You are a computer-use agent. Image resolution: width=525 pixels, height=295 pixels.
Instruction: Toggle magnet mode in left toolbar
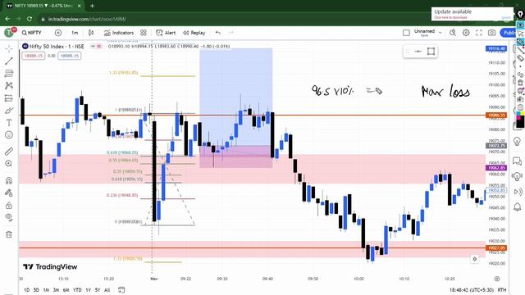9,180
